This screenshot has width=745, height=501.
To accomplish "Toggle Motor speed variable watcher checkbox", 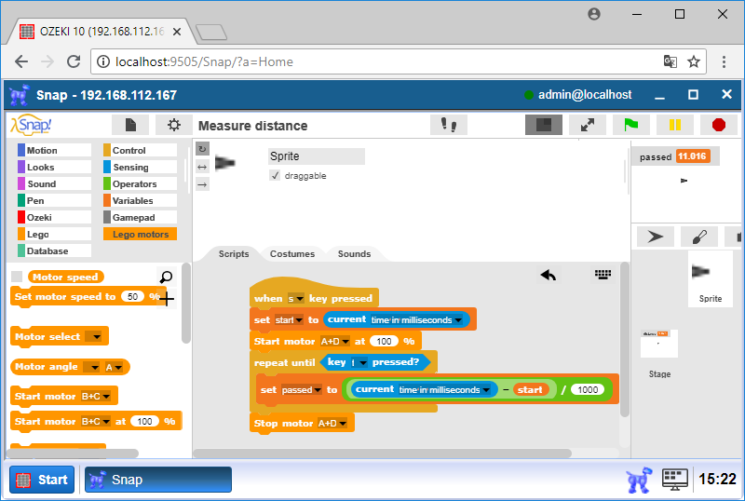I will coord(17,277).
